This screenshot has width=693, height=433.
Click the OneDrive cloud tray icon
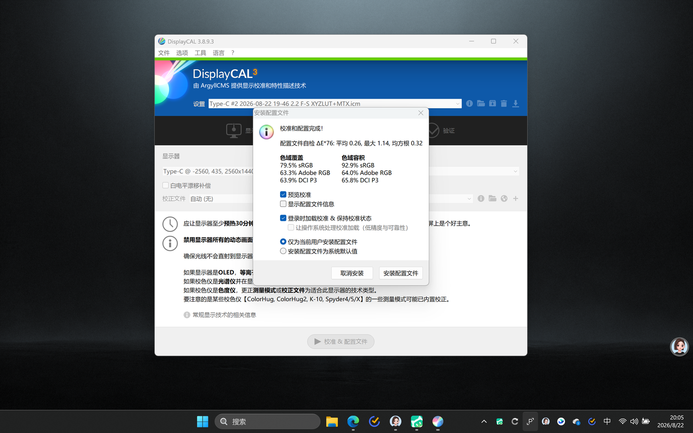coord(577,421)
